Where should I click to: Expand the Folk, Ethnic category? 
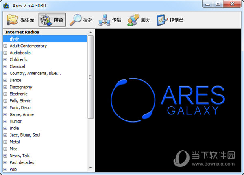pyautogui.click(x=5, y=101)
